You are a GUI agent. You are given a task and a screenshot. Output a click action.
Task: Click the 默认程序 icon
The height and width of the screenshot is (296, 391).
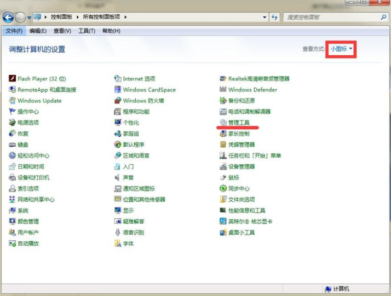point(118,144)
